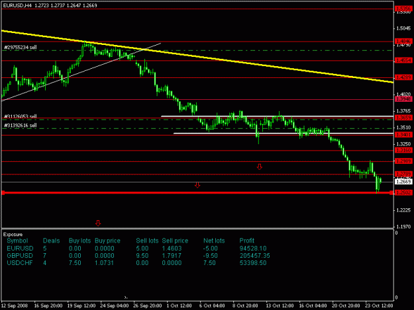Click the USDCHF profit value 53398.50
The image size is (414, 310).
(x=253, y=263)
